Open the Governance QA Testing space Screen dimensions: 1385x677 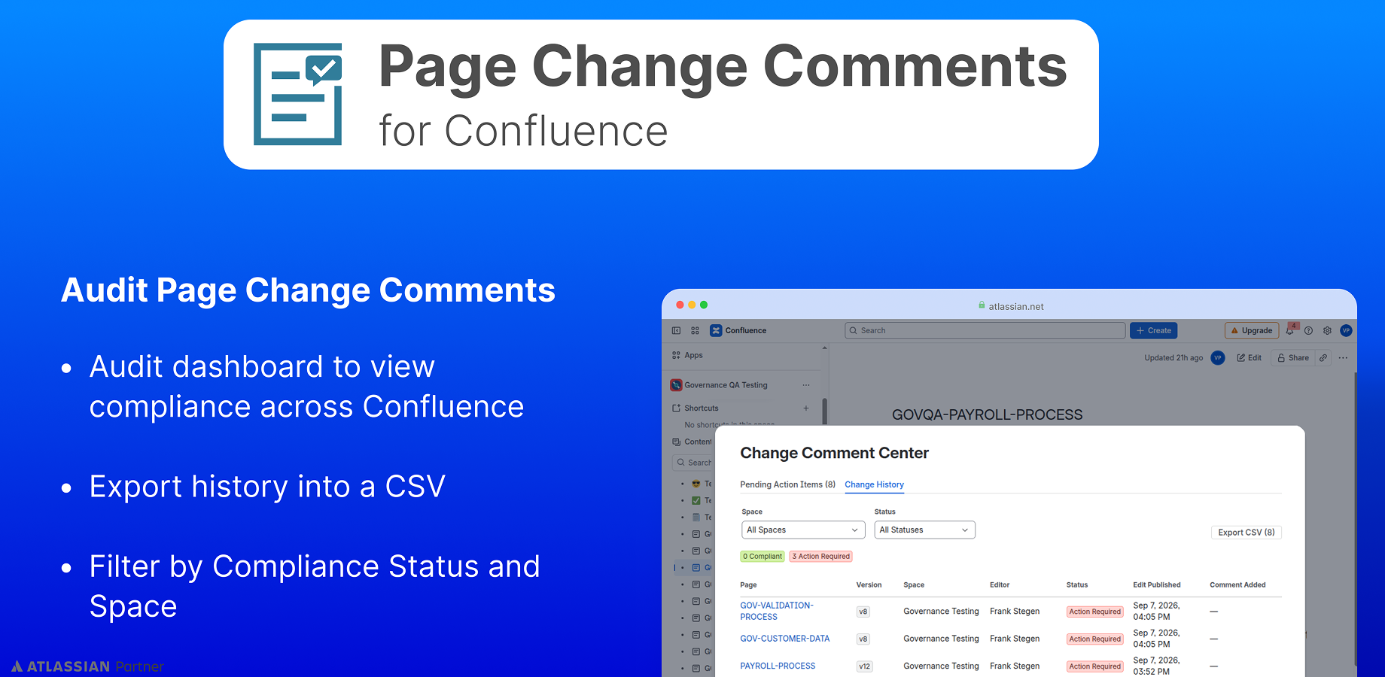pos(720,385)
